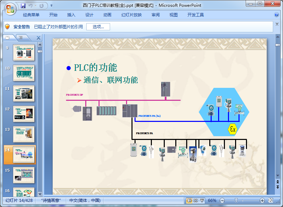Screen dimensions: 283x207
Task: Close the security warning bar
Action: (x=277, y=24)
